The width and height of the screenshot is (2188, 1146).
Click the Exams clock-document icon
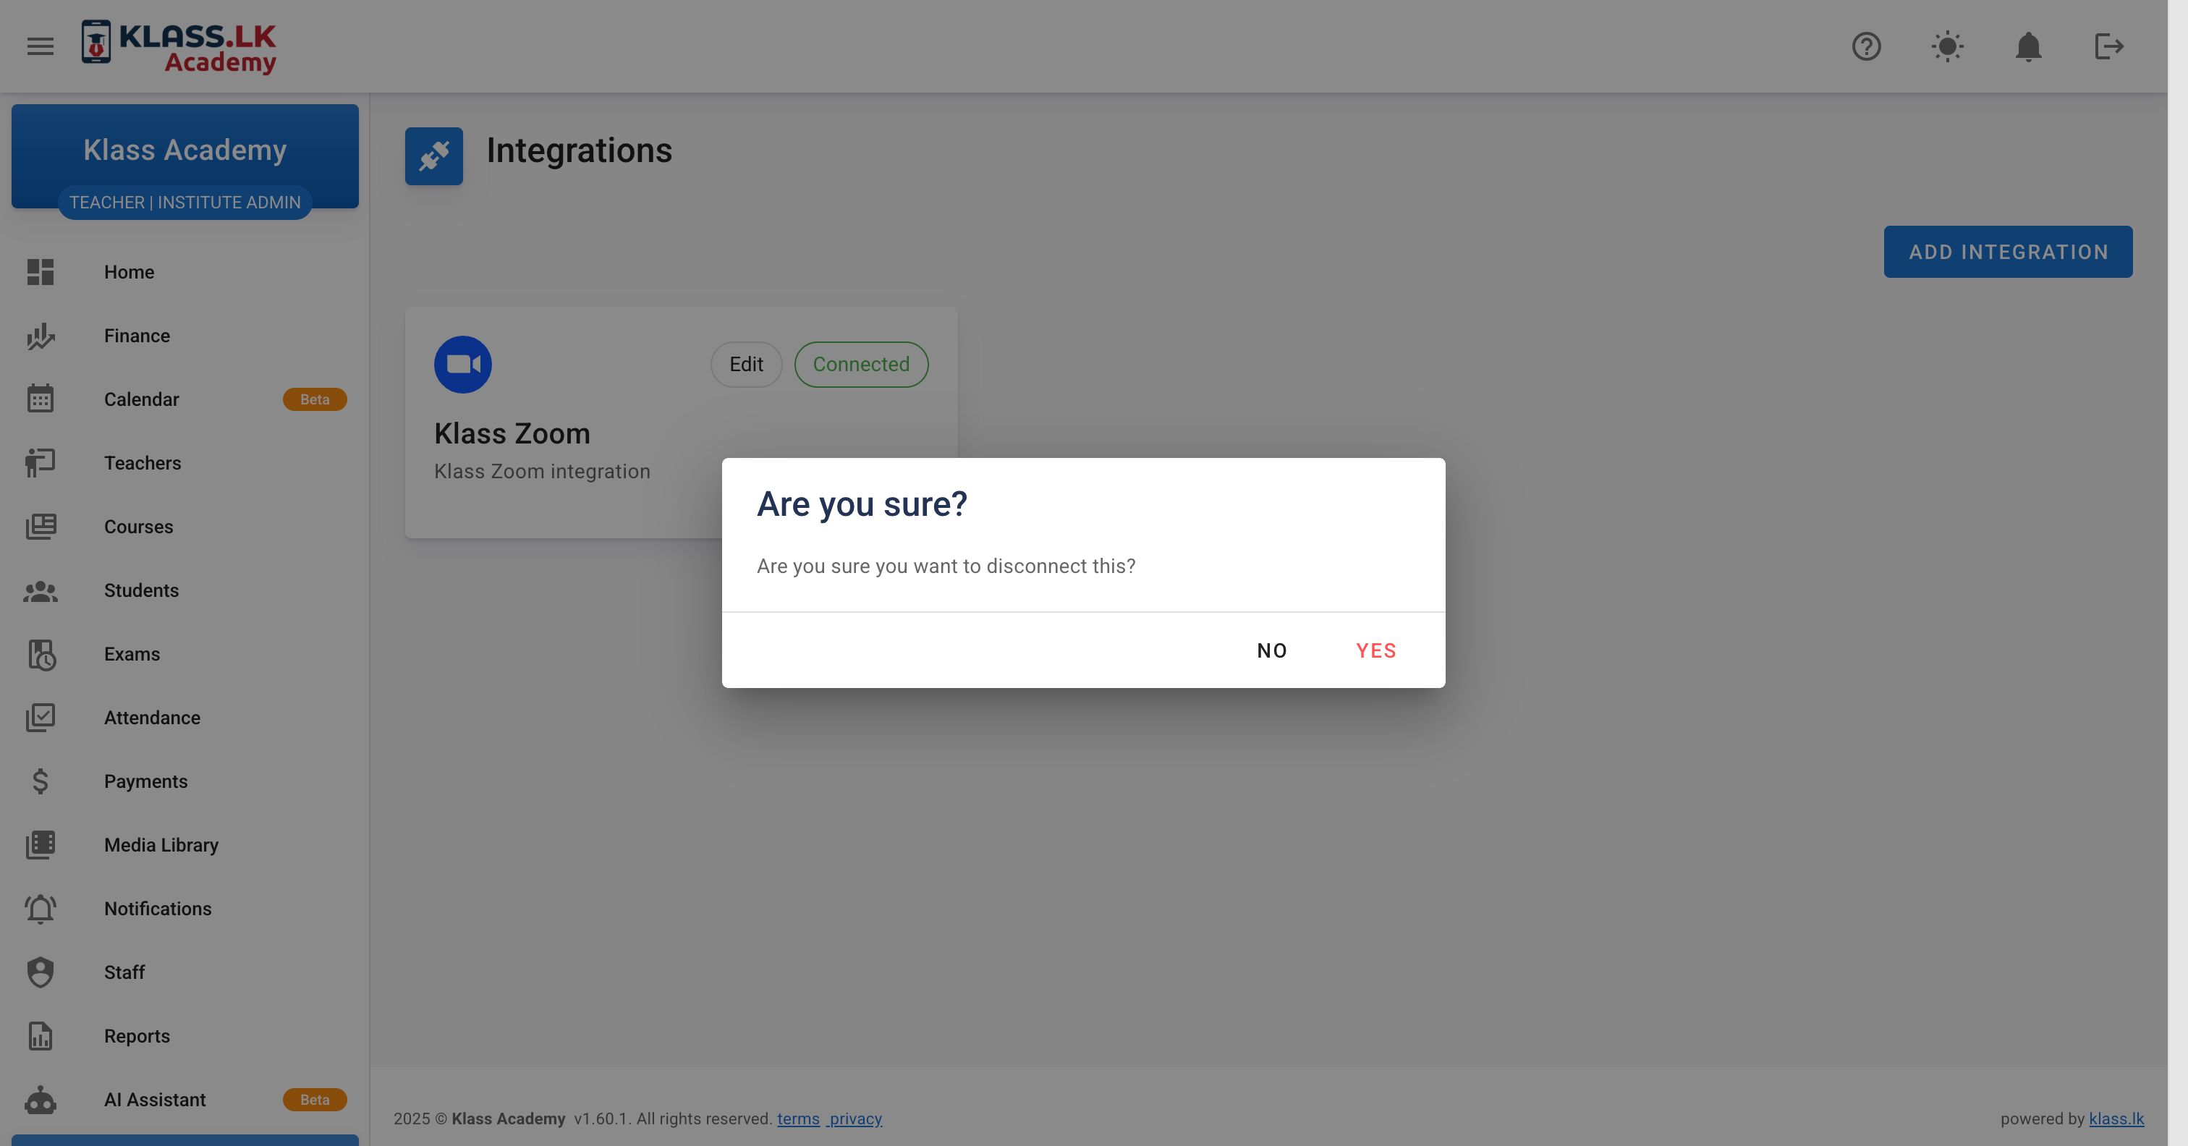point(40,654)
